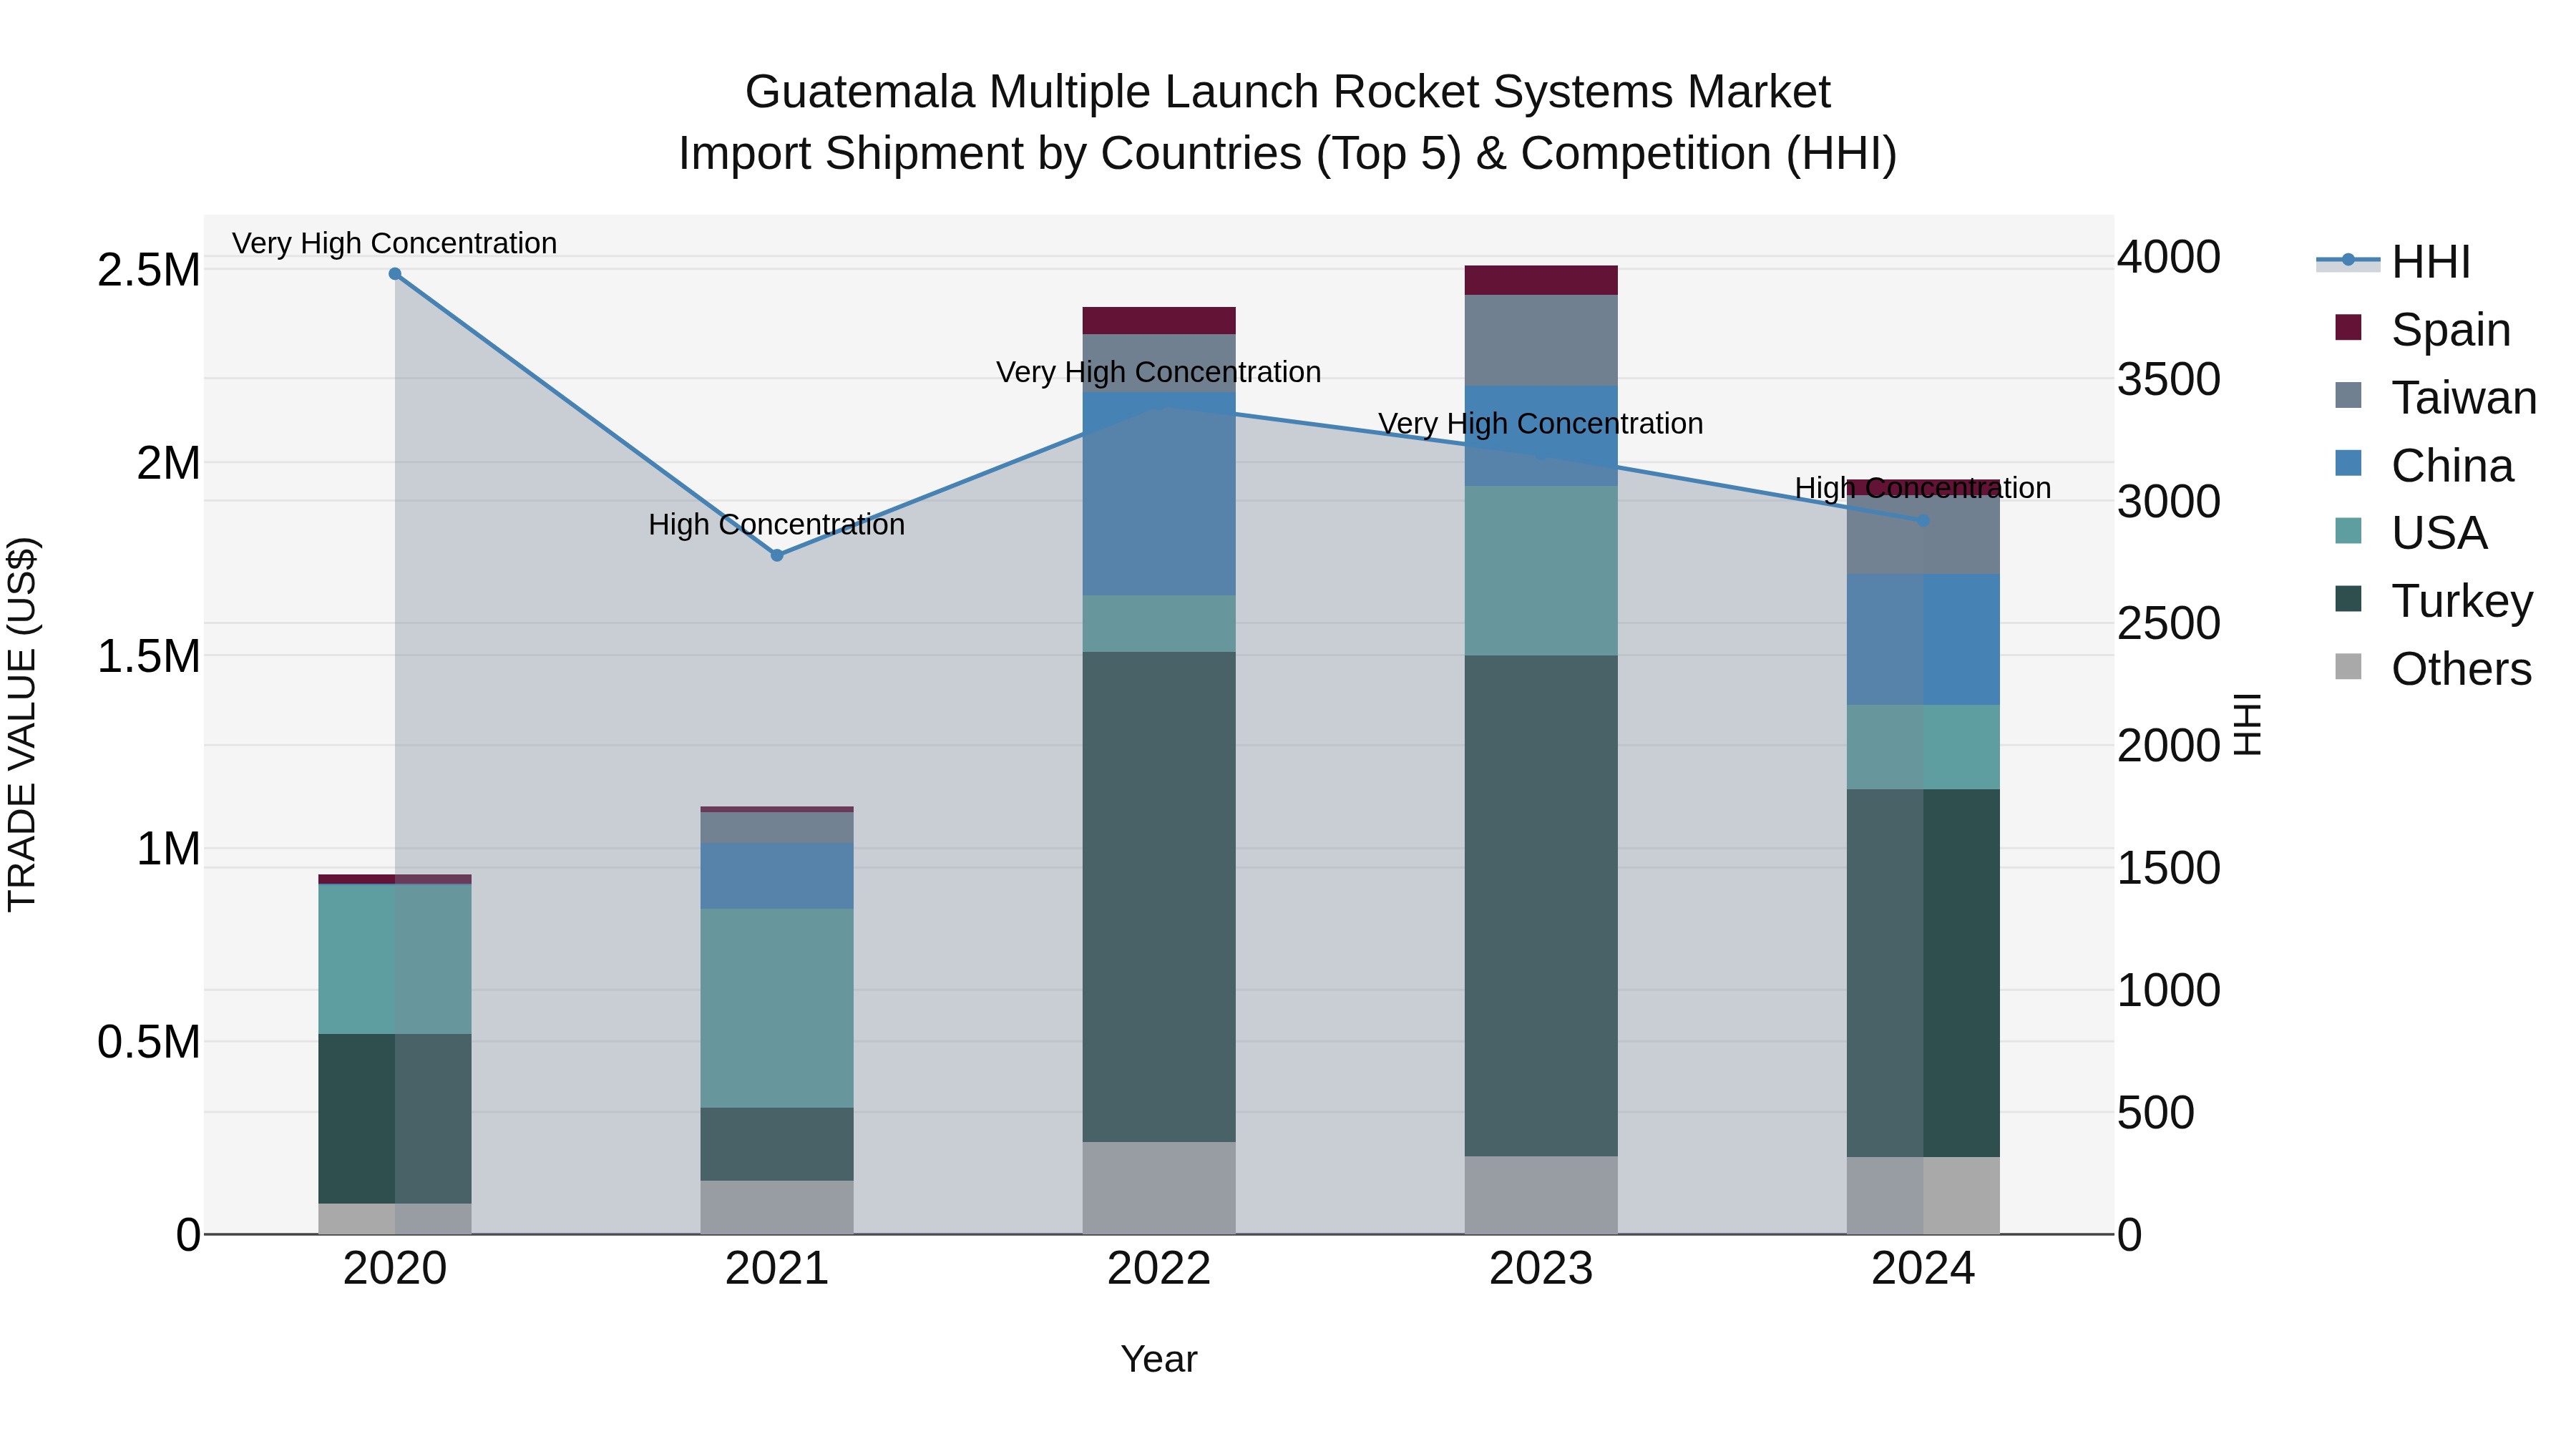The height and width of the screenshot is (1449, 2576).
Task: Click the Turkey dark green legend swatch
Action: [2348, 599]
